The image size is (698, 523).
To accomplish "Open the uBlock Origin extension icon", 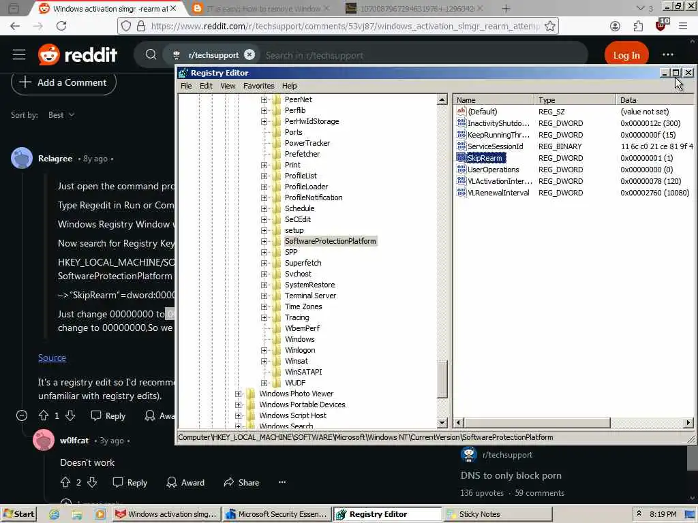I will pos(661,25).
